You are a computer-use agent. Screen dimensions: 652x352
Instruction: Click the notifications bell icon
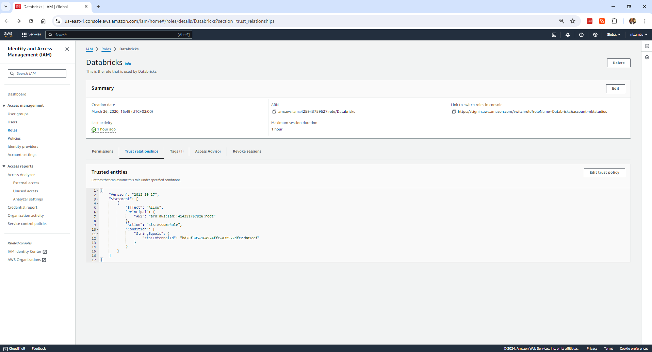(568, 35)
